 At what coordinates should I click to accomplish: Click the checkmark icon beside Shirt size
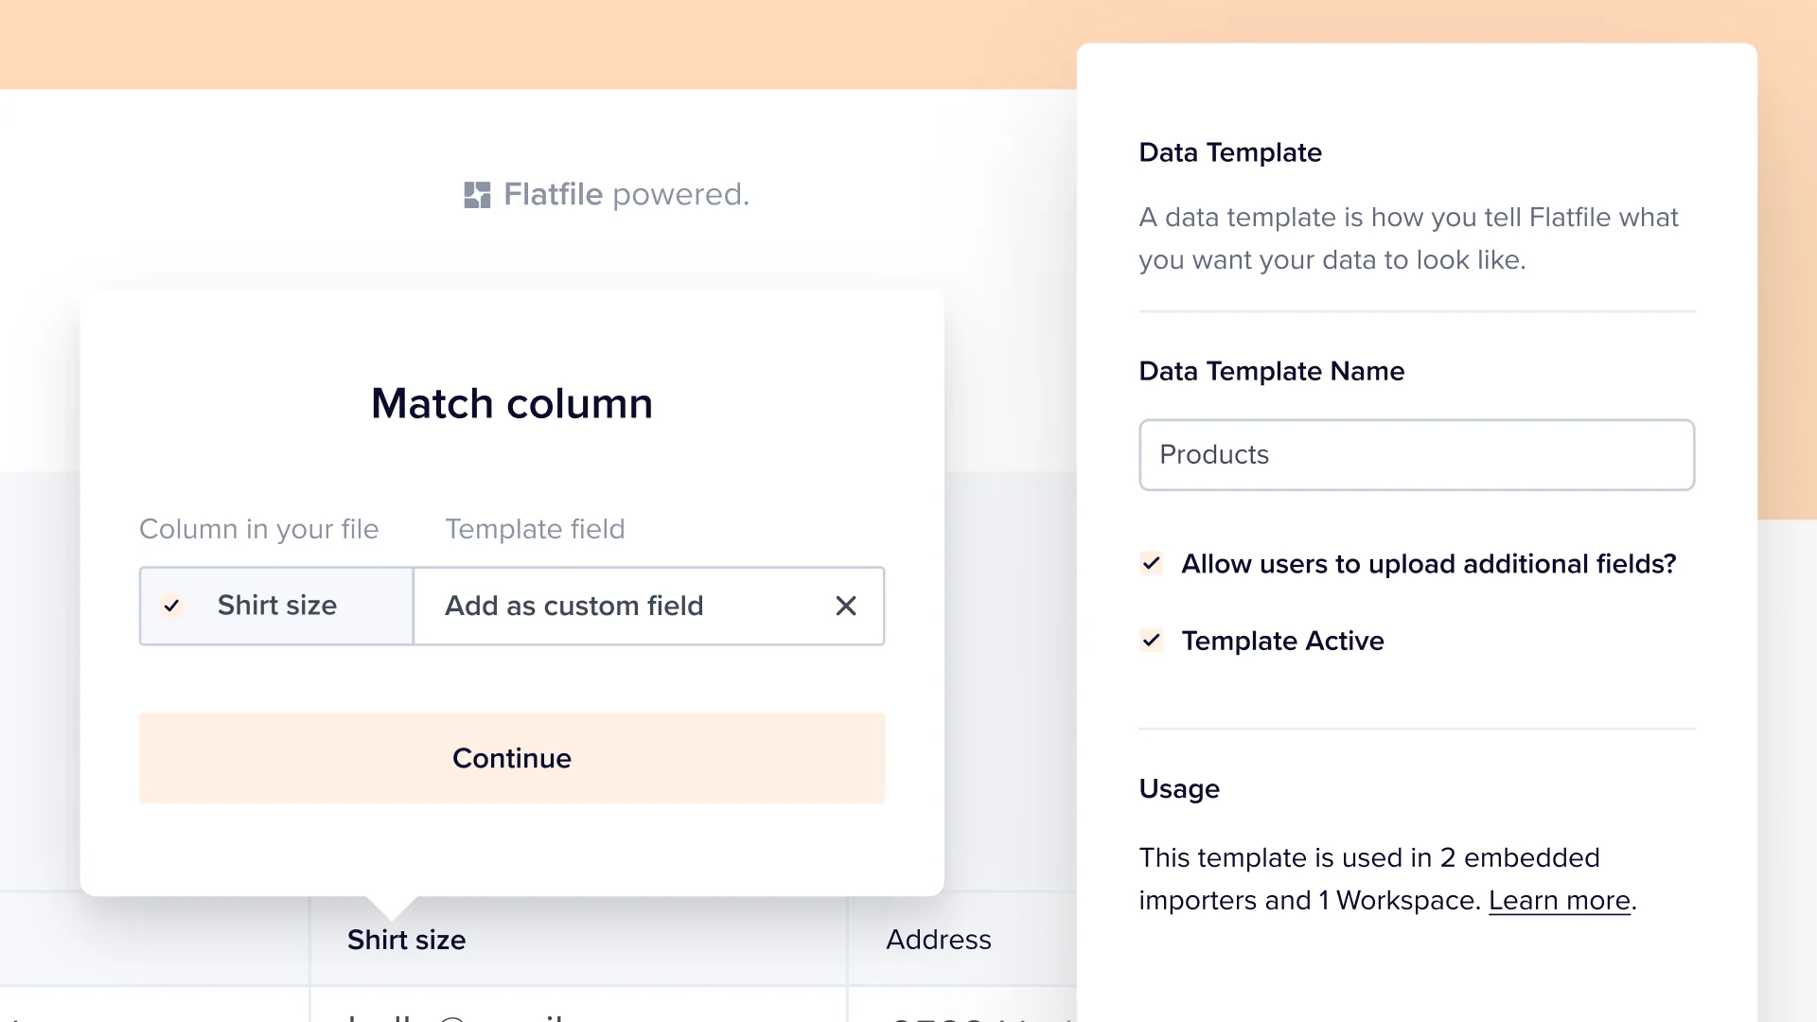171,606
